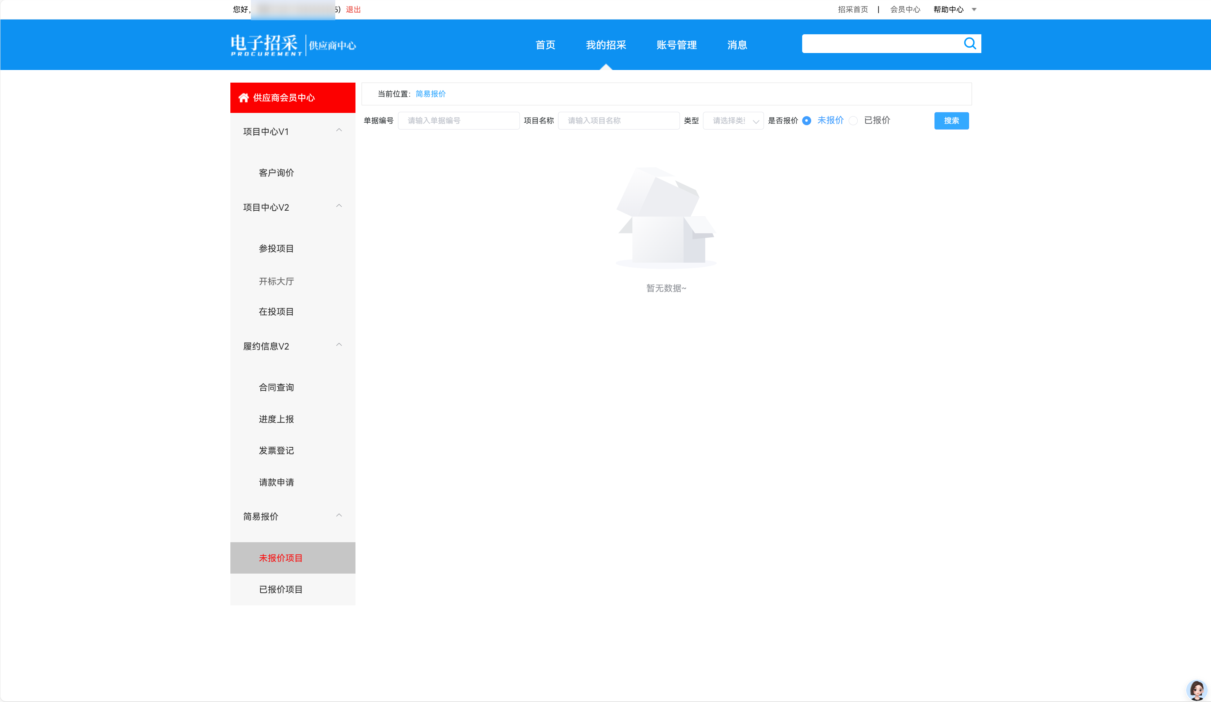Click the header search text box

click(882, 44)
